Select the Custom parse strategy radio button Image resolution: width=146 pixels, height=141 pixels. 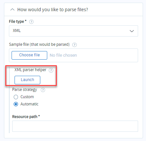coord(16,97)
